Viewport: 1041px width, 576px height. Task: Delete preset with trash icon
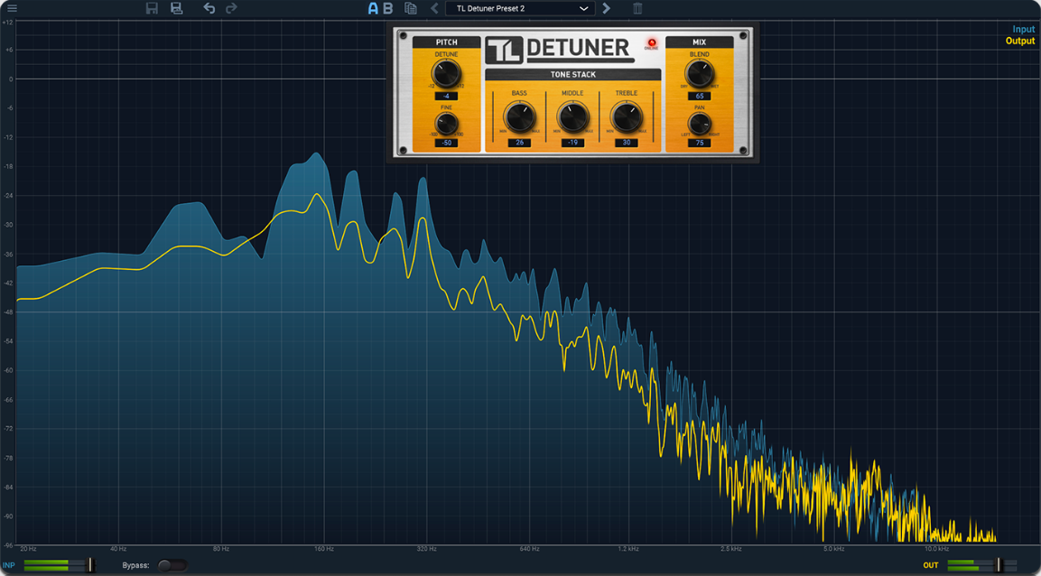tap(637, 9)
